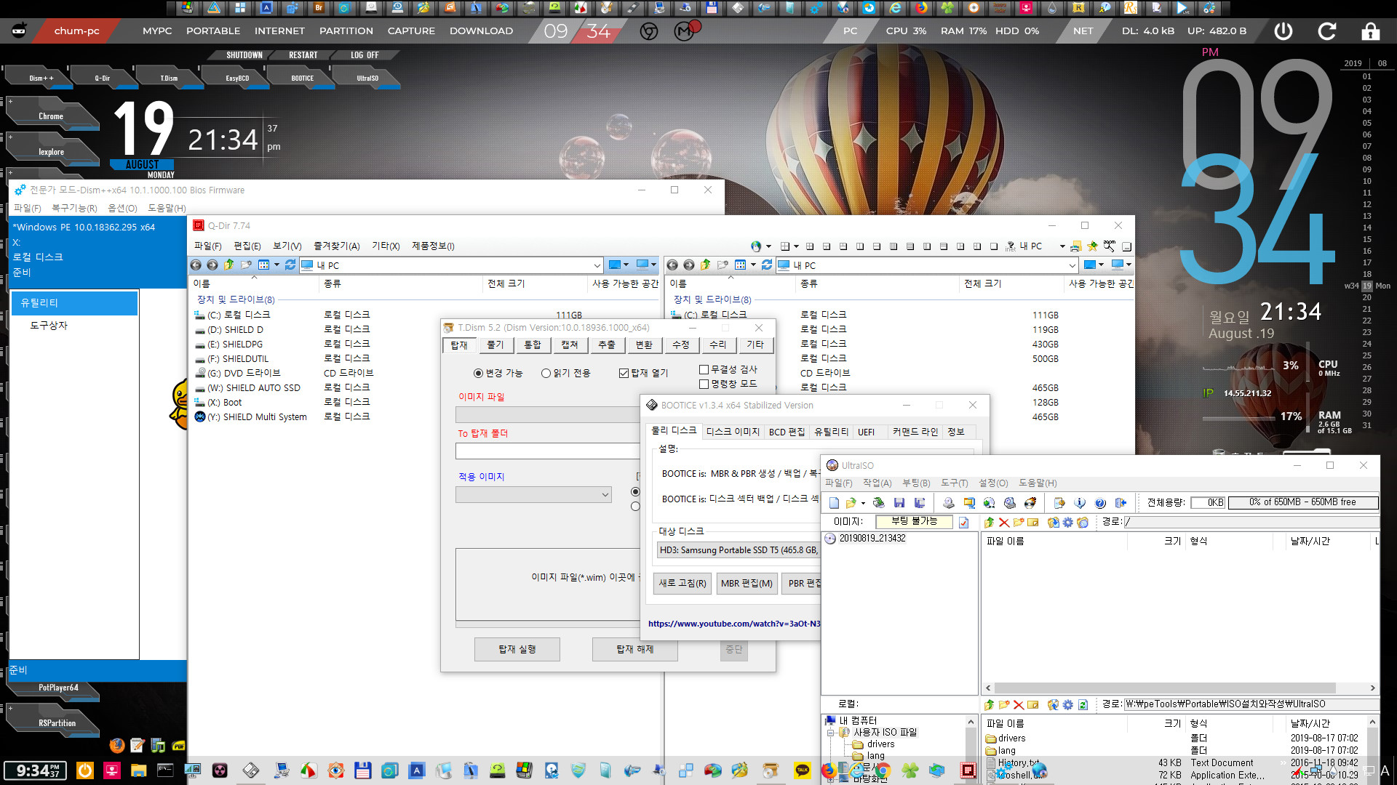Launch EasyBCD shortcut tab
Screen dimensions: 1397x785
point(237,78)
